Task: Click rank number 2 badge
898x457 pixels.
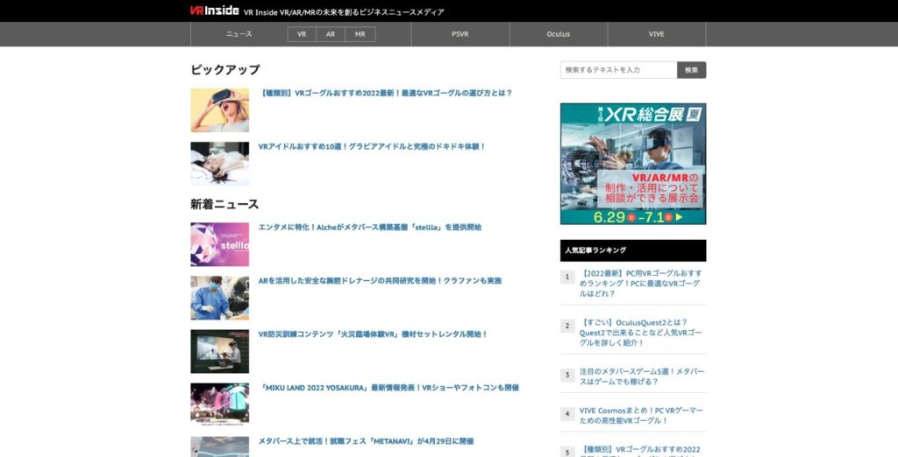Action: coord(567,326)
